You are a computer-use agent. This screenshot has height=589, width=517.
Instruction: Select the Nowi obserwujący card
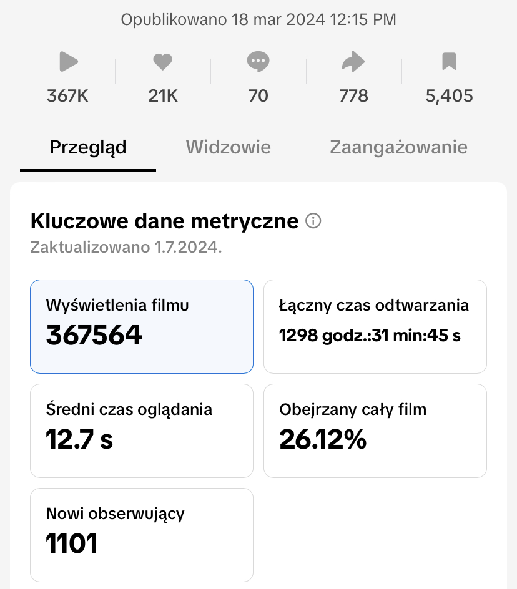tap(142, 535)
